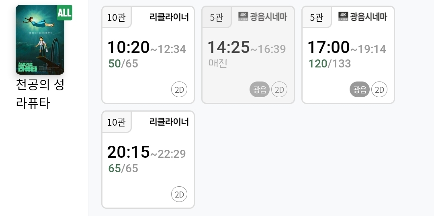
Task: Click the ALL age rating badge
Action: (64, 12)
